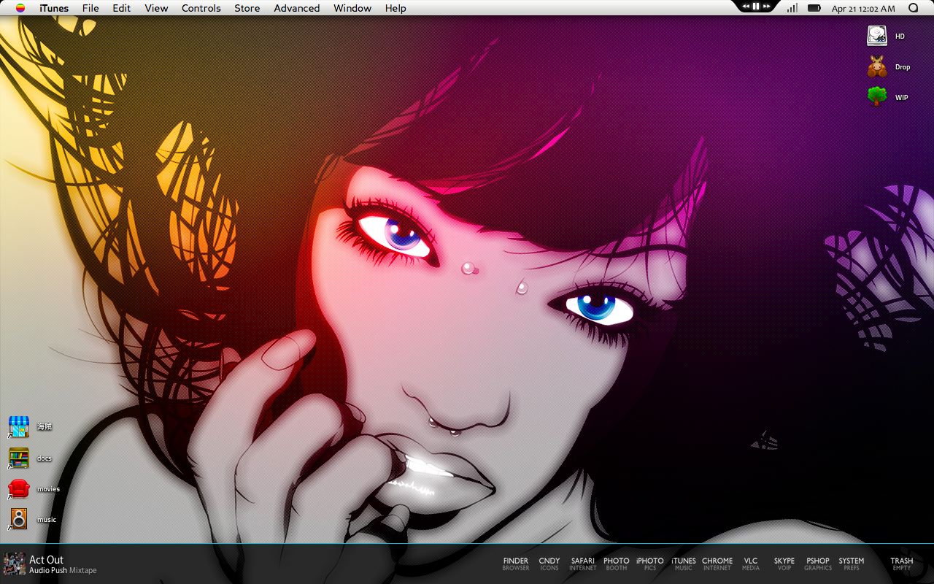Screen dimensions: 934x584
Task: Launch Skype VoIP from dock
Action: (784, 564)
